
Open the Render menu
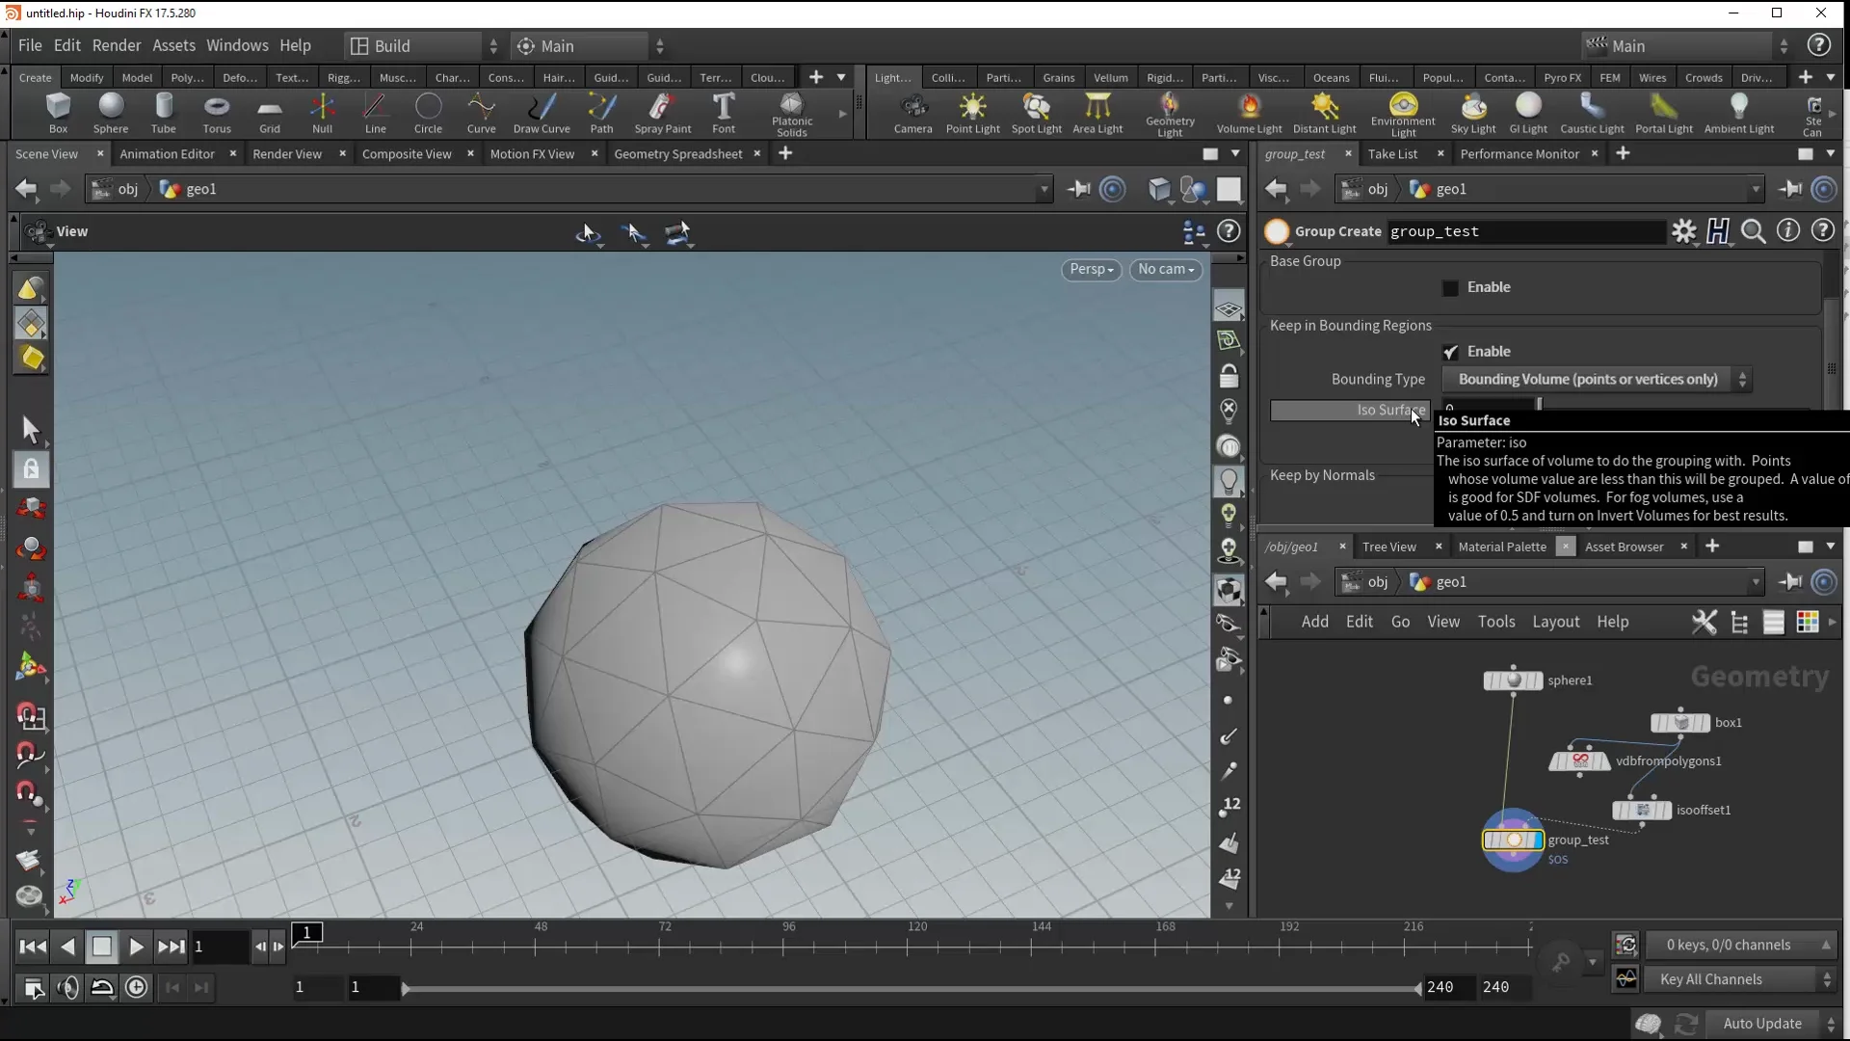[117, 46]
